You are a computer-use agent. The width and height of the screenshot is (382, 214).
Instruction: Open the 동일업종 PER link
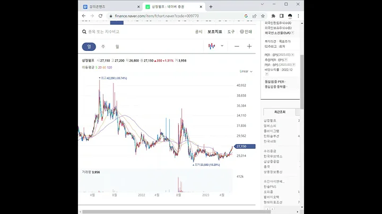pyautogui.click(x=275, y=82)
